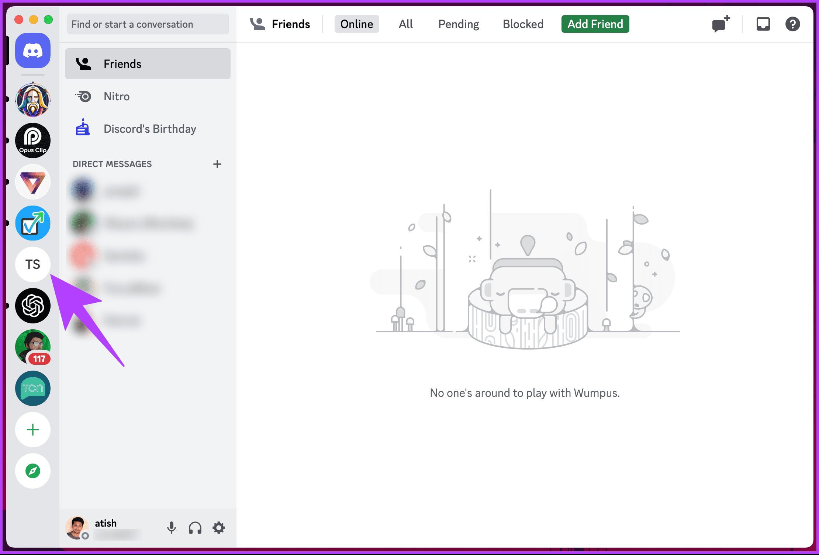Add a server with plus button
Screen dimensions: 819x555
(x=33, y=430)
